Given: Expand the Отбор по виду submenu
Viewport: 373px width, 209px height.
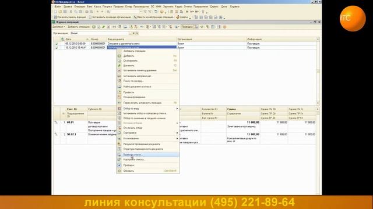Looking at the screenshot, I should point(147,109).
